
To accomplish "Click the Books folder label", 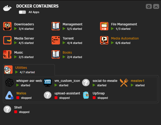I will pyautogui.click(x=67, y=53).
